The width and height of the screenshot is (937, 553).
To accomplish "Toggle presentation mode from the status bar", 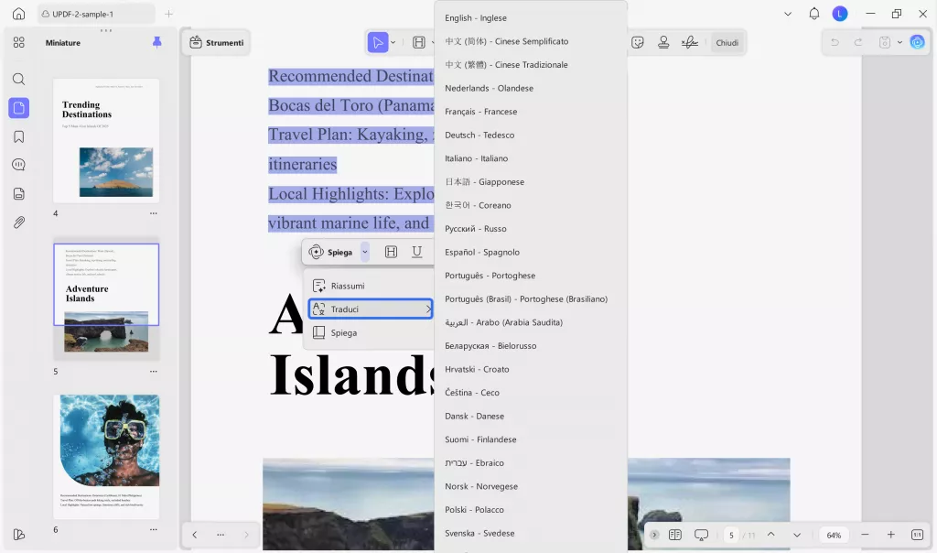I will (x=701, y=535).
